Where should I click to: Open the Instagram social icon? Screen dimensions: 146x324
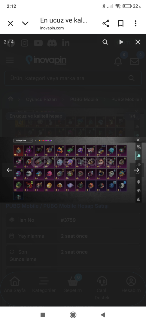[24, 43]
